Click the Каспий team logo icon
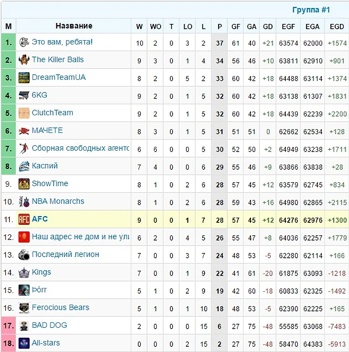This screenshot has width=349, height=352. pos(24,166)
